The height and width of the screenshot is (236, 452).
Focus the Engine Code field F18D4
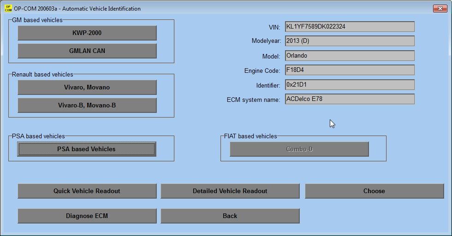coord(350,70)
